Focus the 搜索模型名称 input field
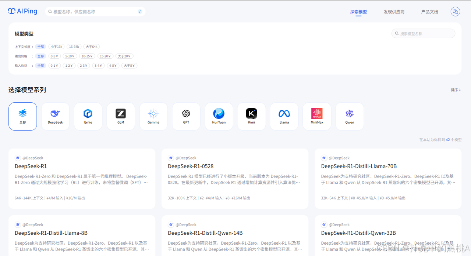The width and height of the screenshot is (471, 256). pos(424,33)
